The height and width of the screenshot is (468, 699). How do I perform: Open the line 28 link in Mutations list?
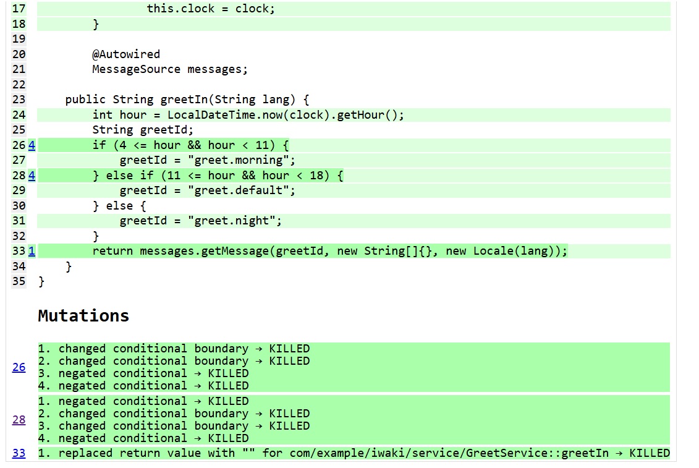(x=19, y=420)
